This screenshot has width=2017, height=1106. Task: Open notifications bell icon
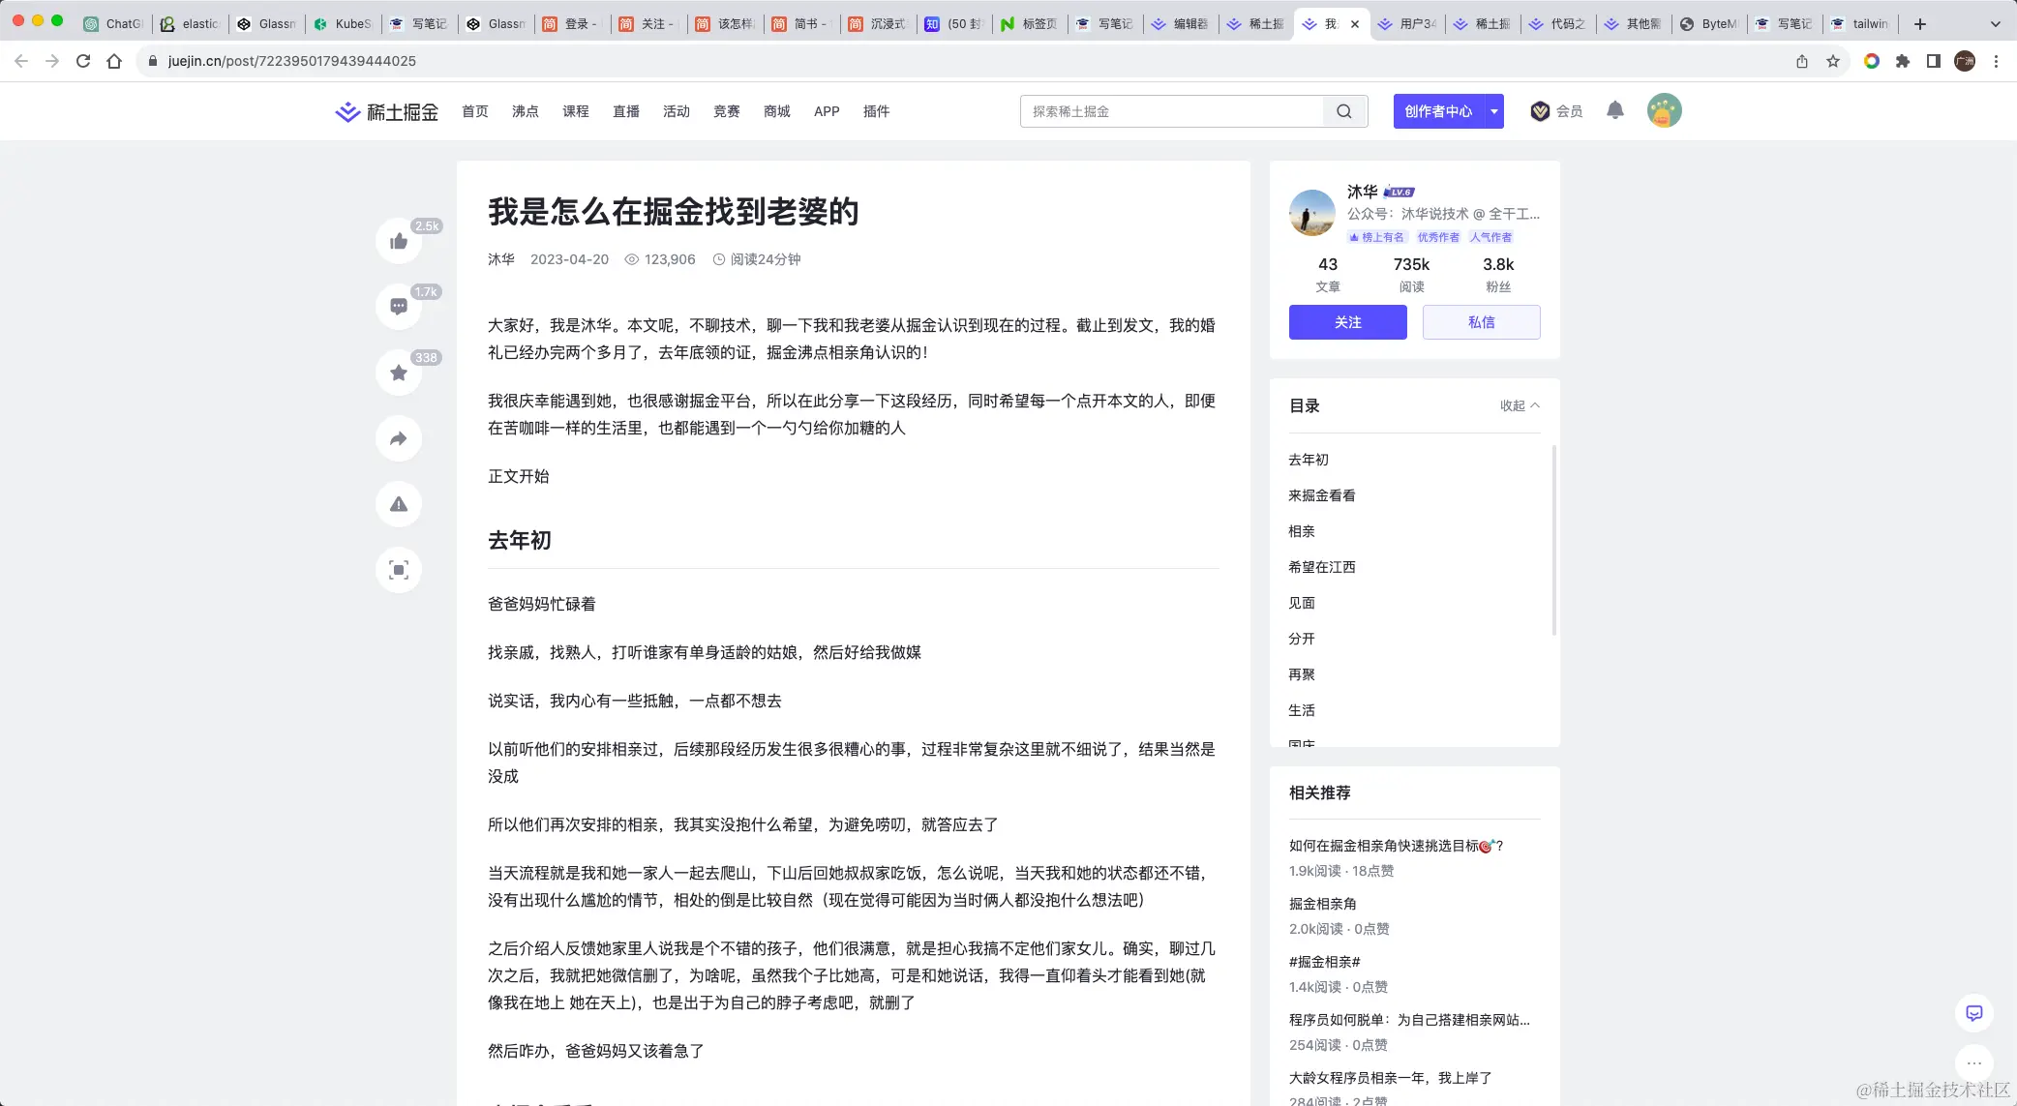[1614, 110]
